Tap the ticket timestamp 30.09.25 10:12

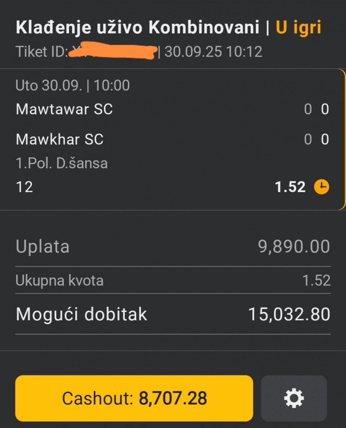pyautogui.click(x=213, y=52)
